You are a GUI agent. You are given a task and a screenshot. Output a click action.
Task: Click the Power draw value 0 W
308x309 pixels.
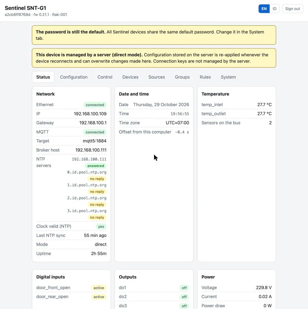(x=268, y=306)
